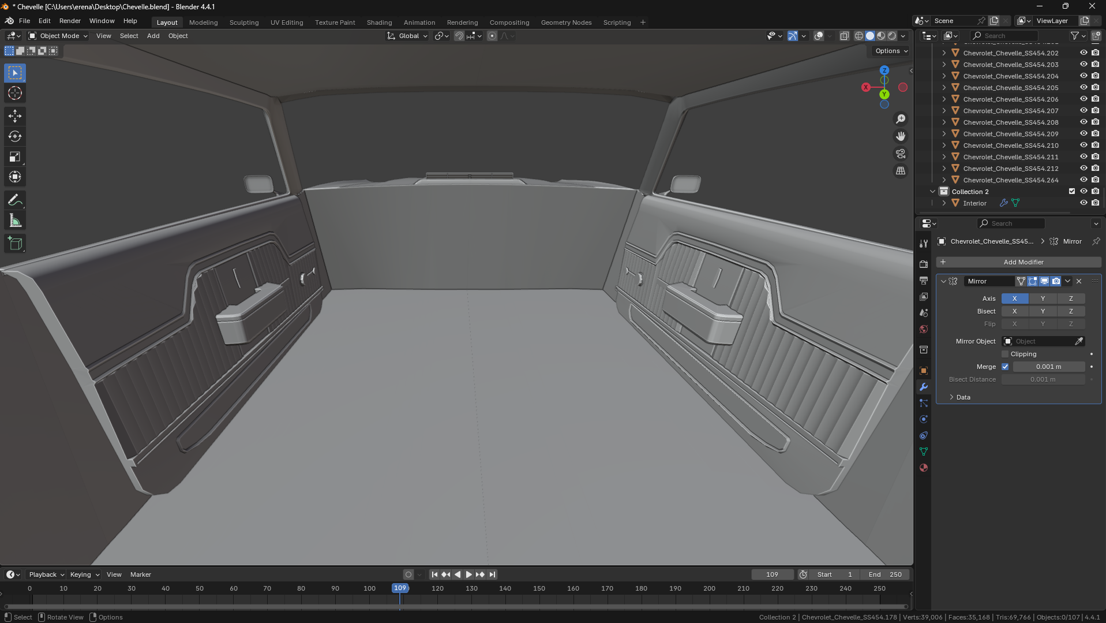
Task: Switch perspective/orthographic view with grid icon
Action: 900,171
